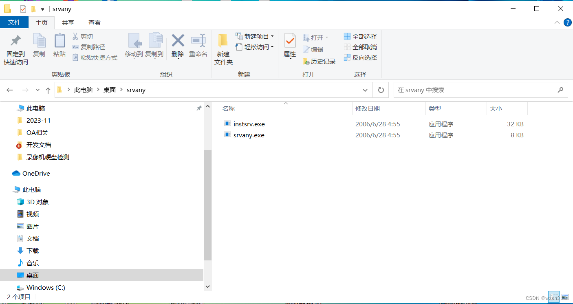Sort by Date modified (修改日期) column
573x304 pixels.
pyautogui.click(x=368, y=108)
